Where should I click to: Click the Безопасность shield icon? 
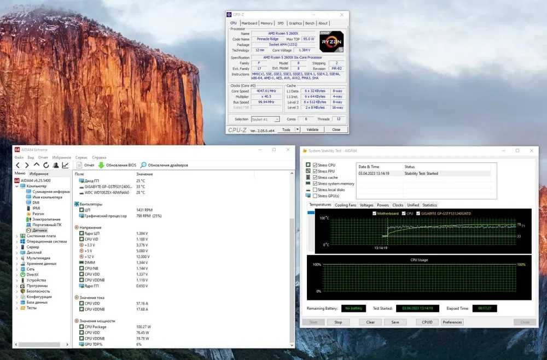pyautogui.click(x=22, y=291)
